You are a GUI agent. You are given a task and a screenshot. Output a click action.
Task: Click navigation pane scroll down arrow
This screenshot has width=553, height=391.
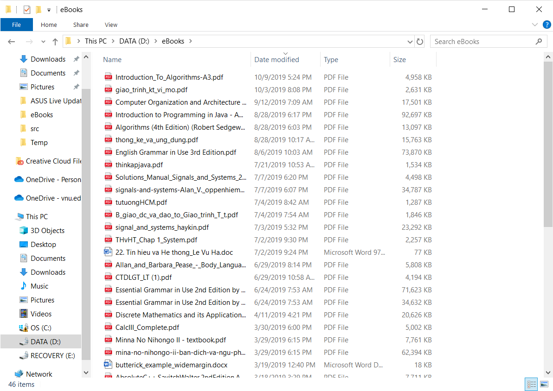pos(86,372)
